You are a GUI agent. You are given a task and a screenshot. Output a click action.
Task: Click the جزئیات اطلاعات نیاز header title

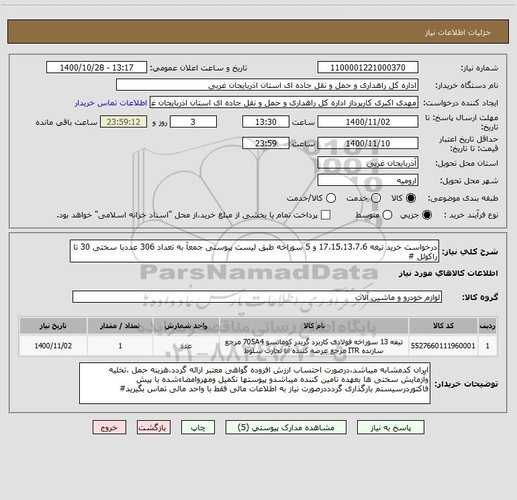(458, 32)
